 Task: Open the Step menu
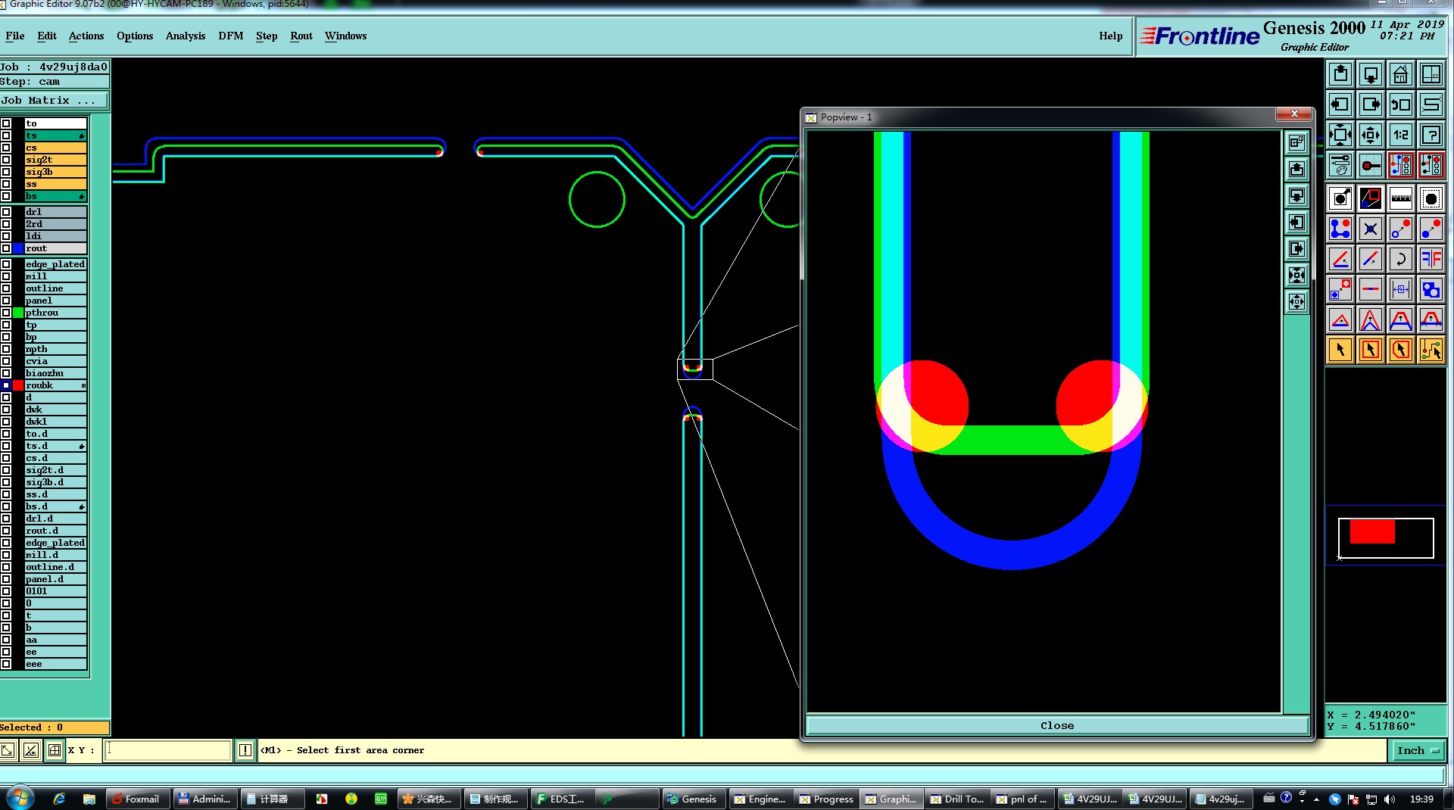tap(267, 36)
